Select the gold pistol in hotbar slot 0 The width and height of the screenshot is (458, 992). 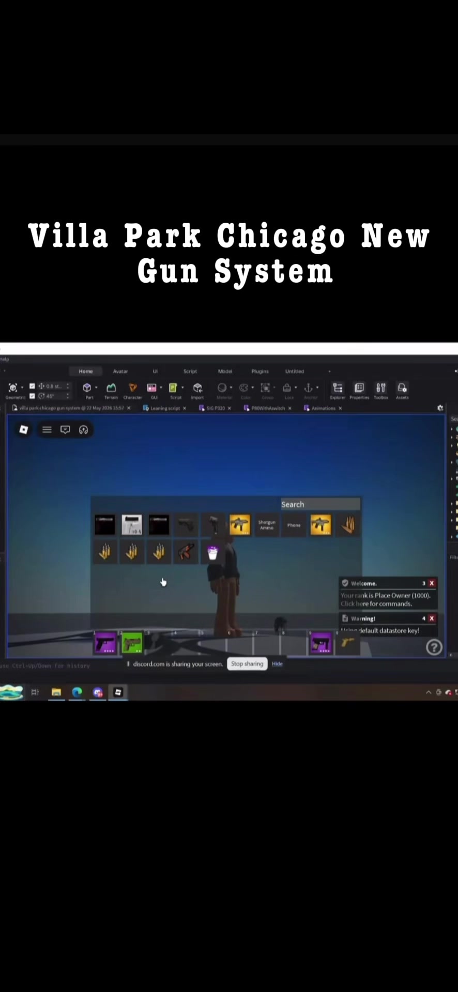(x=347, y=644)
